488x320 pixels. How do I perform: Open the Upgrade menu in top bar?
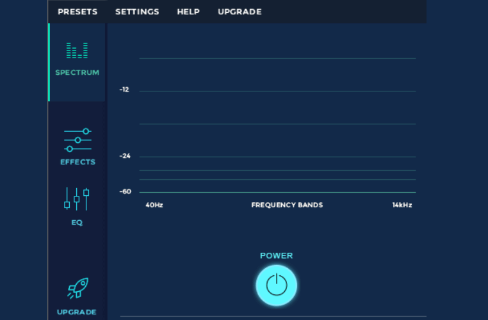240,12
